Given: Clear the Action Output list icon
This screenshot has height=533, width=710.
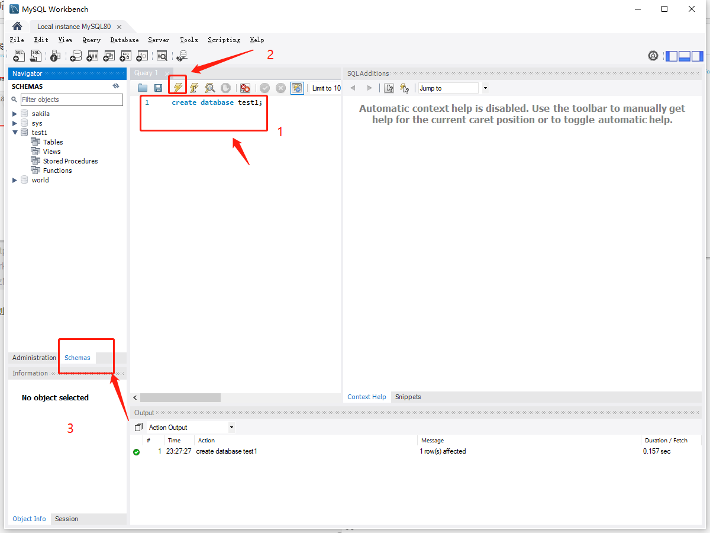Looking at the screenshot, I should 138,427.
